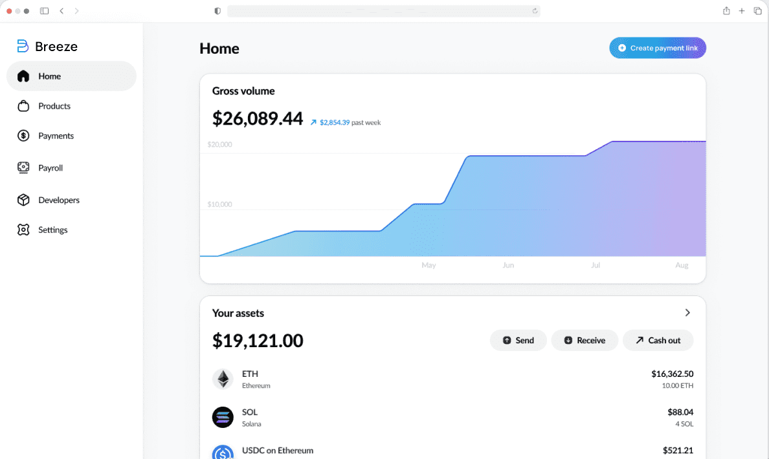Click the Products bag icon
This screenshot has height=459, width=769.
coord(23,106)
